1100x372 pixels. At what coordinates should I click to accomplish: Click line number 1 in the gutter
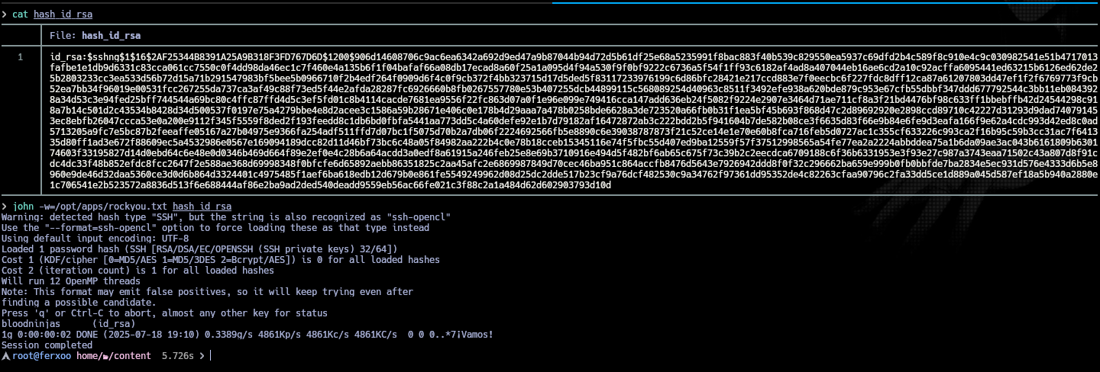coord(20,57)
